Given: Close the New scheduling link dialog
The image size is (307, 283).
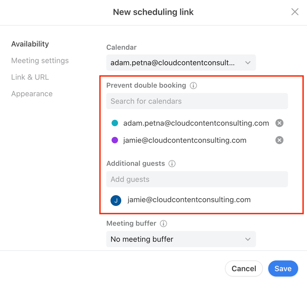Looking at the screenshot, I should point(295,12).
